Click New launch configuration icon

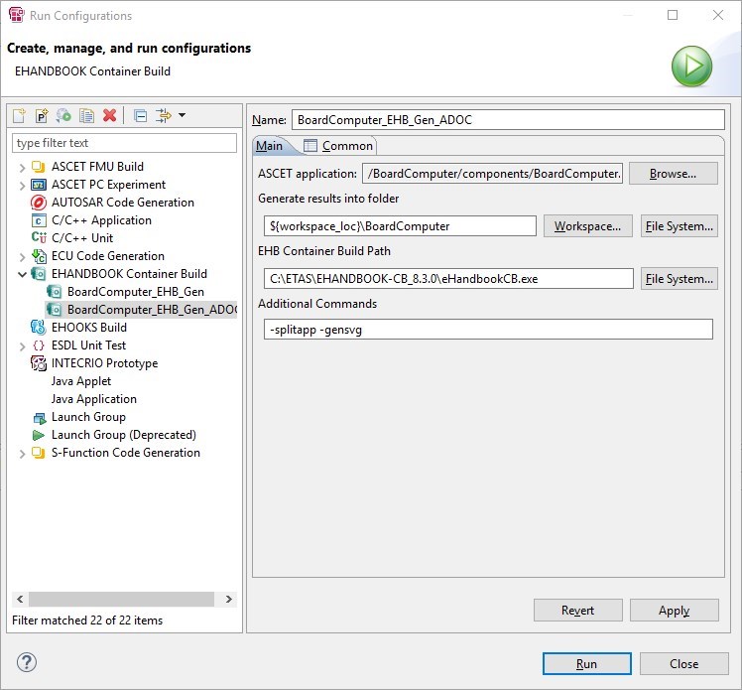(20, 115)
